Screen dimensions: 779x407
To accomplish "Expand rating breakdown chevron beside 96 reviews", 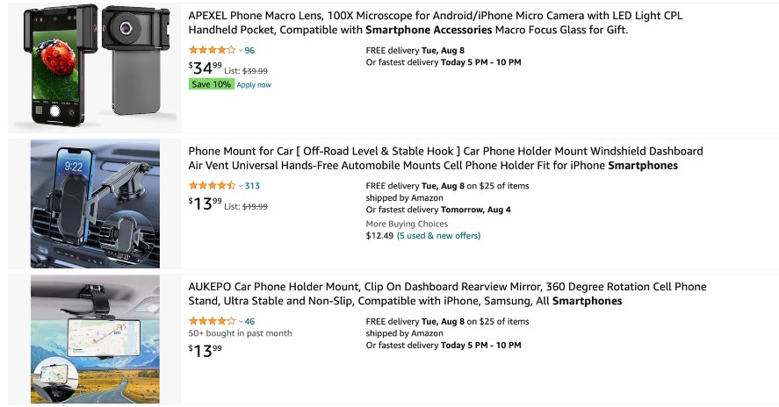I will (241, 51).
